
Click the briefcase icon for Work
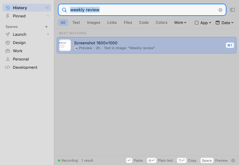point(8,51)
